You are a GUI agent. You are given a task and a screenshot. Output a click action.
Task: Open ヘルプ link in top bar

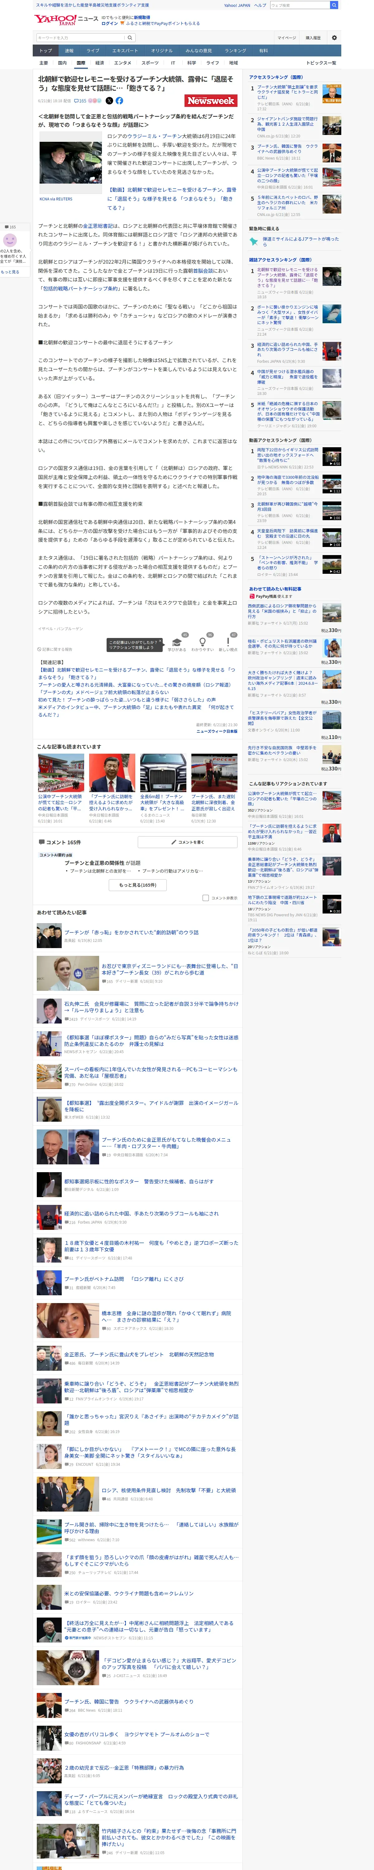tap(259, 5)
